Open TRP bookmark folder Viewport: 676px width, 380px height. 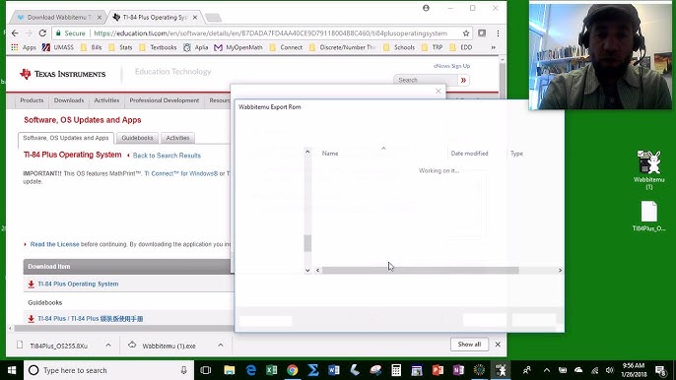click(x=433, y=47)
